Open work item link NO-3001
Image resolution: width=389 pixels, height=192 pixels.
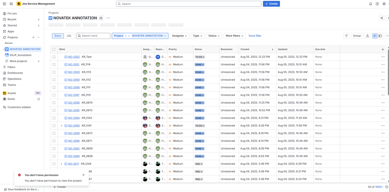click(x=74, y=65)
